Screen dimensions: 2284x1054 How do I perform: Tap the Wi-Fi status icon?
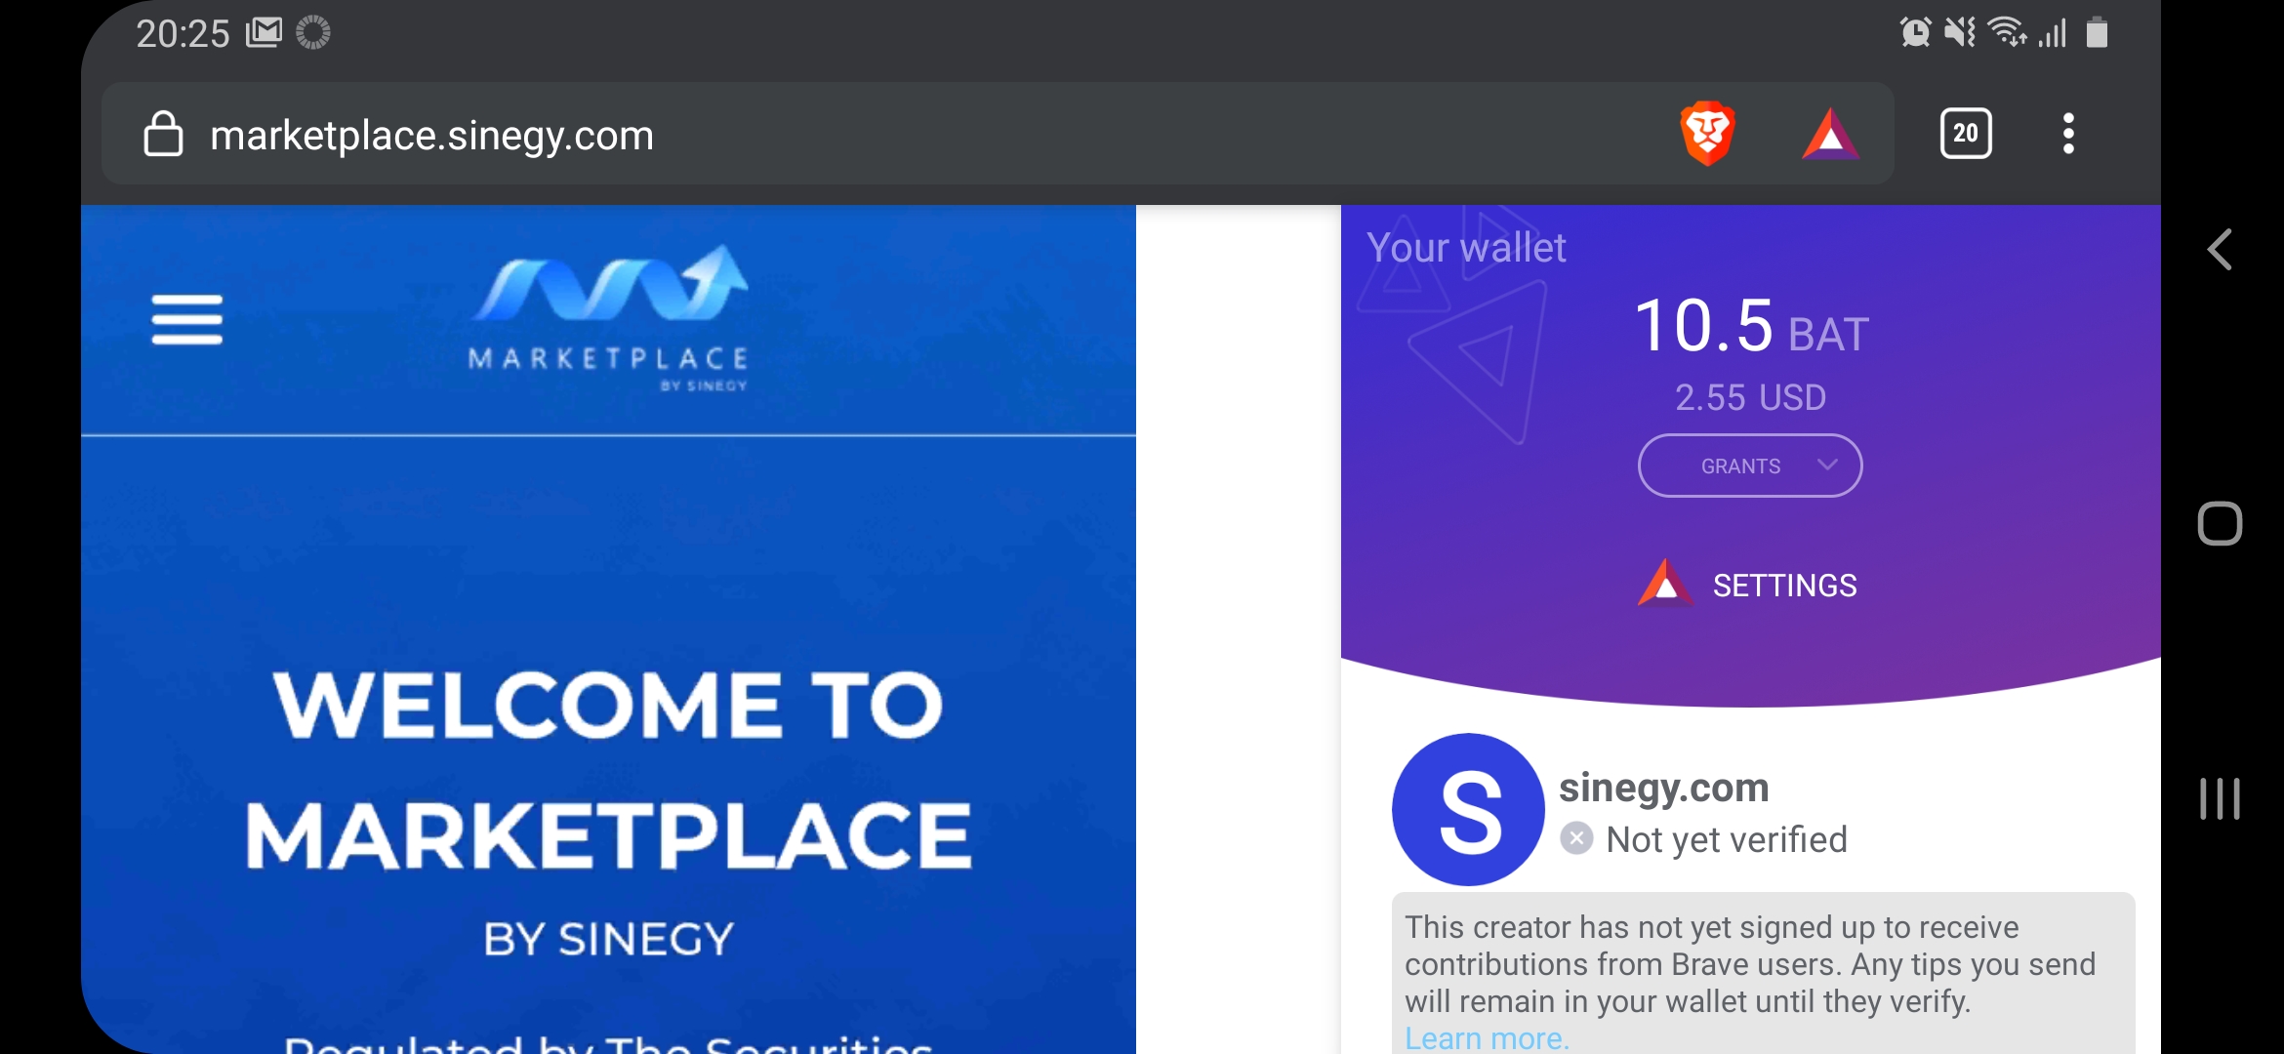pos(2007,32)
